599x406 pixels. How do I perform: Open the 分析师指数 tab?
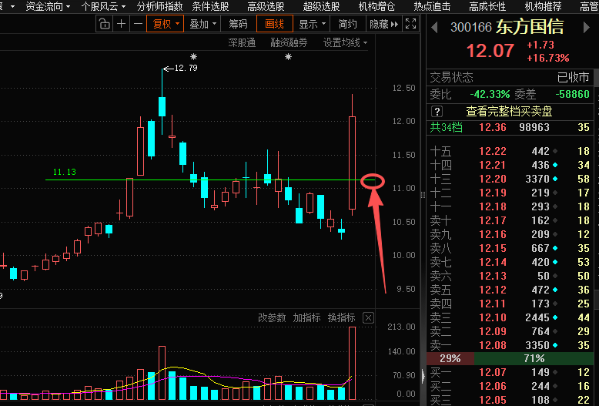tap(159, 6)
